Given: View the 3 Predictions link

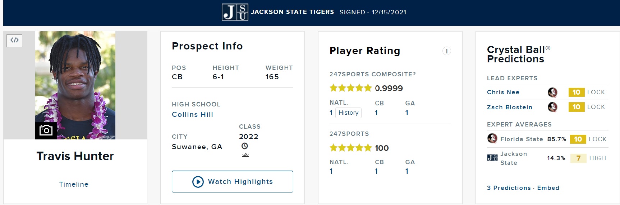Looking at the screenshot, I should [x=509, y=188].
